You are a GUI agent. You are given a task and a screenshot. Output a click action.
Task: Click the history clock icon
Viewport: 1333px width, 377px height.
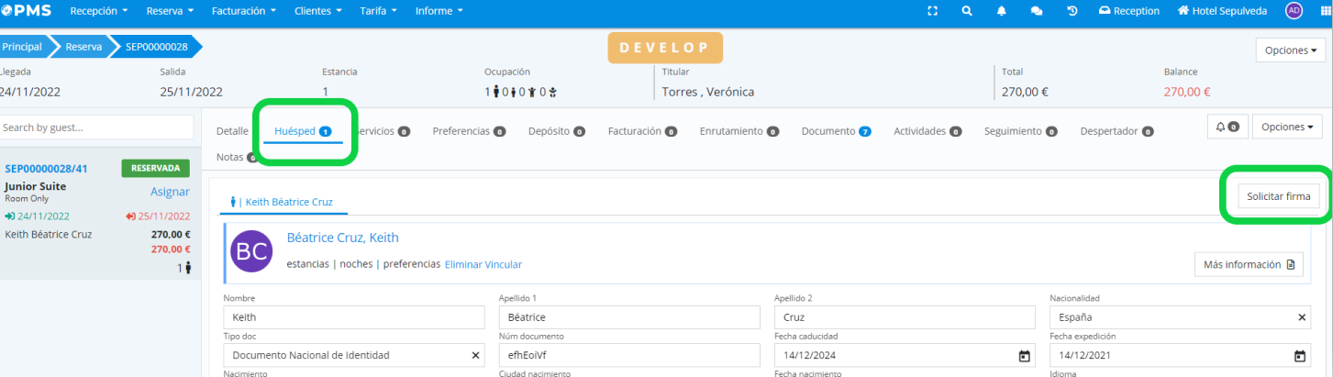pos(1072,11)
